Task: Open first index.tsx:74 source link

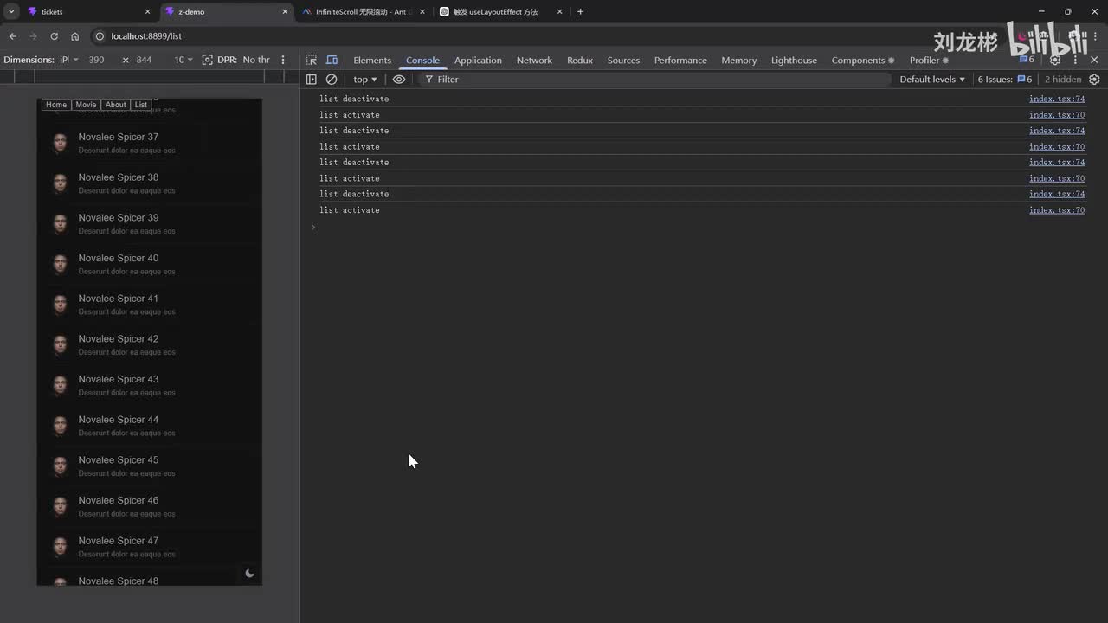Action: (x=1057, y=99)
